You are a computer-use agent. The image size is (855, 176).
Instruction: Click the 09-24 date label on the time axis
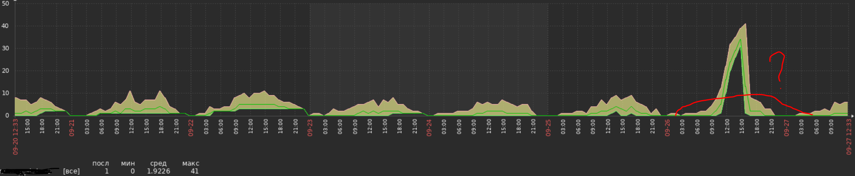pyautogui.click(x=429, y=128)
